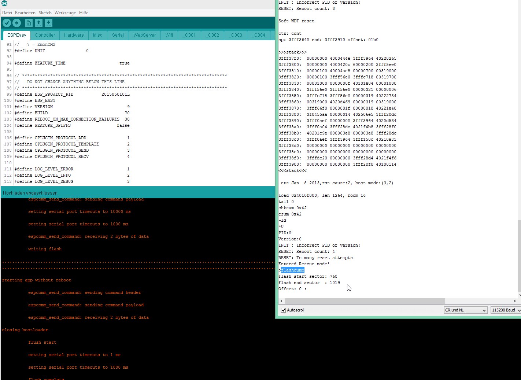This screenshot has width=521, height=380.
Task: Click 'RESET: To many reset attempts' line
Action: click(315, 258)
